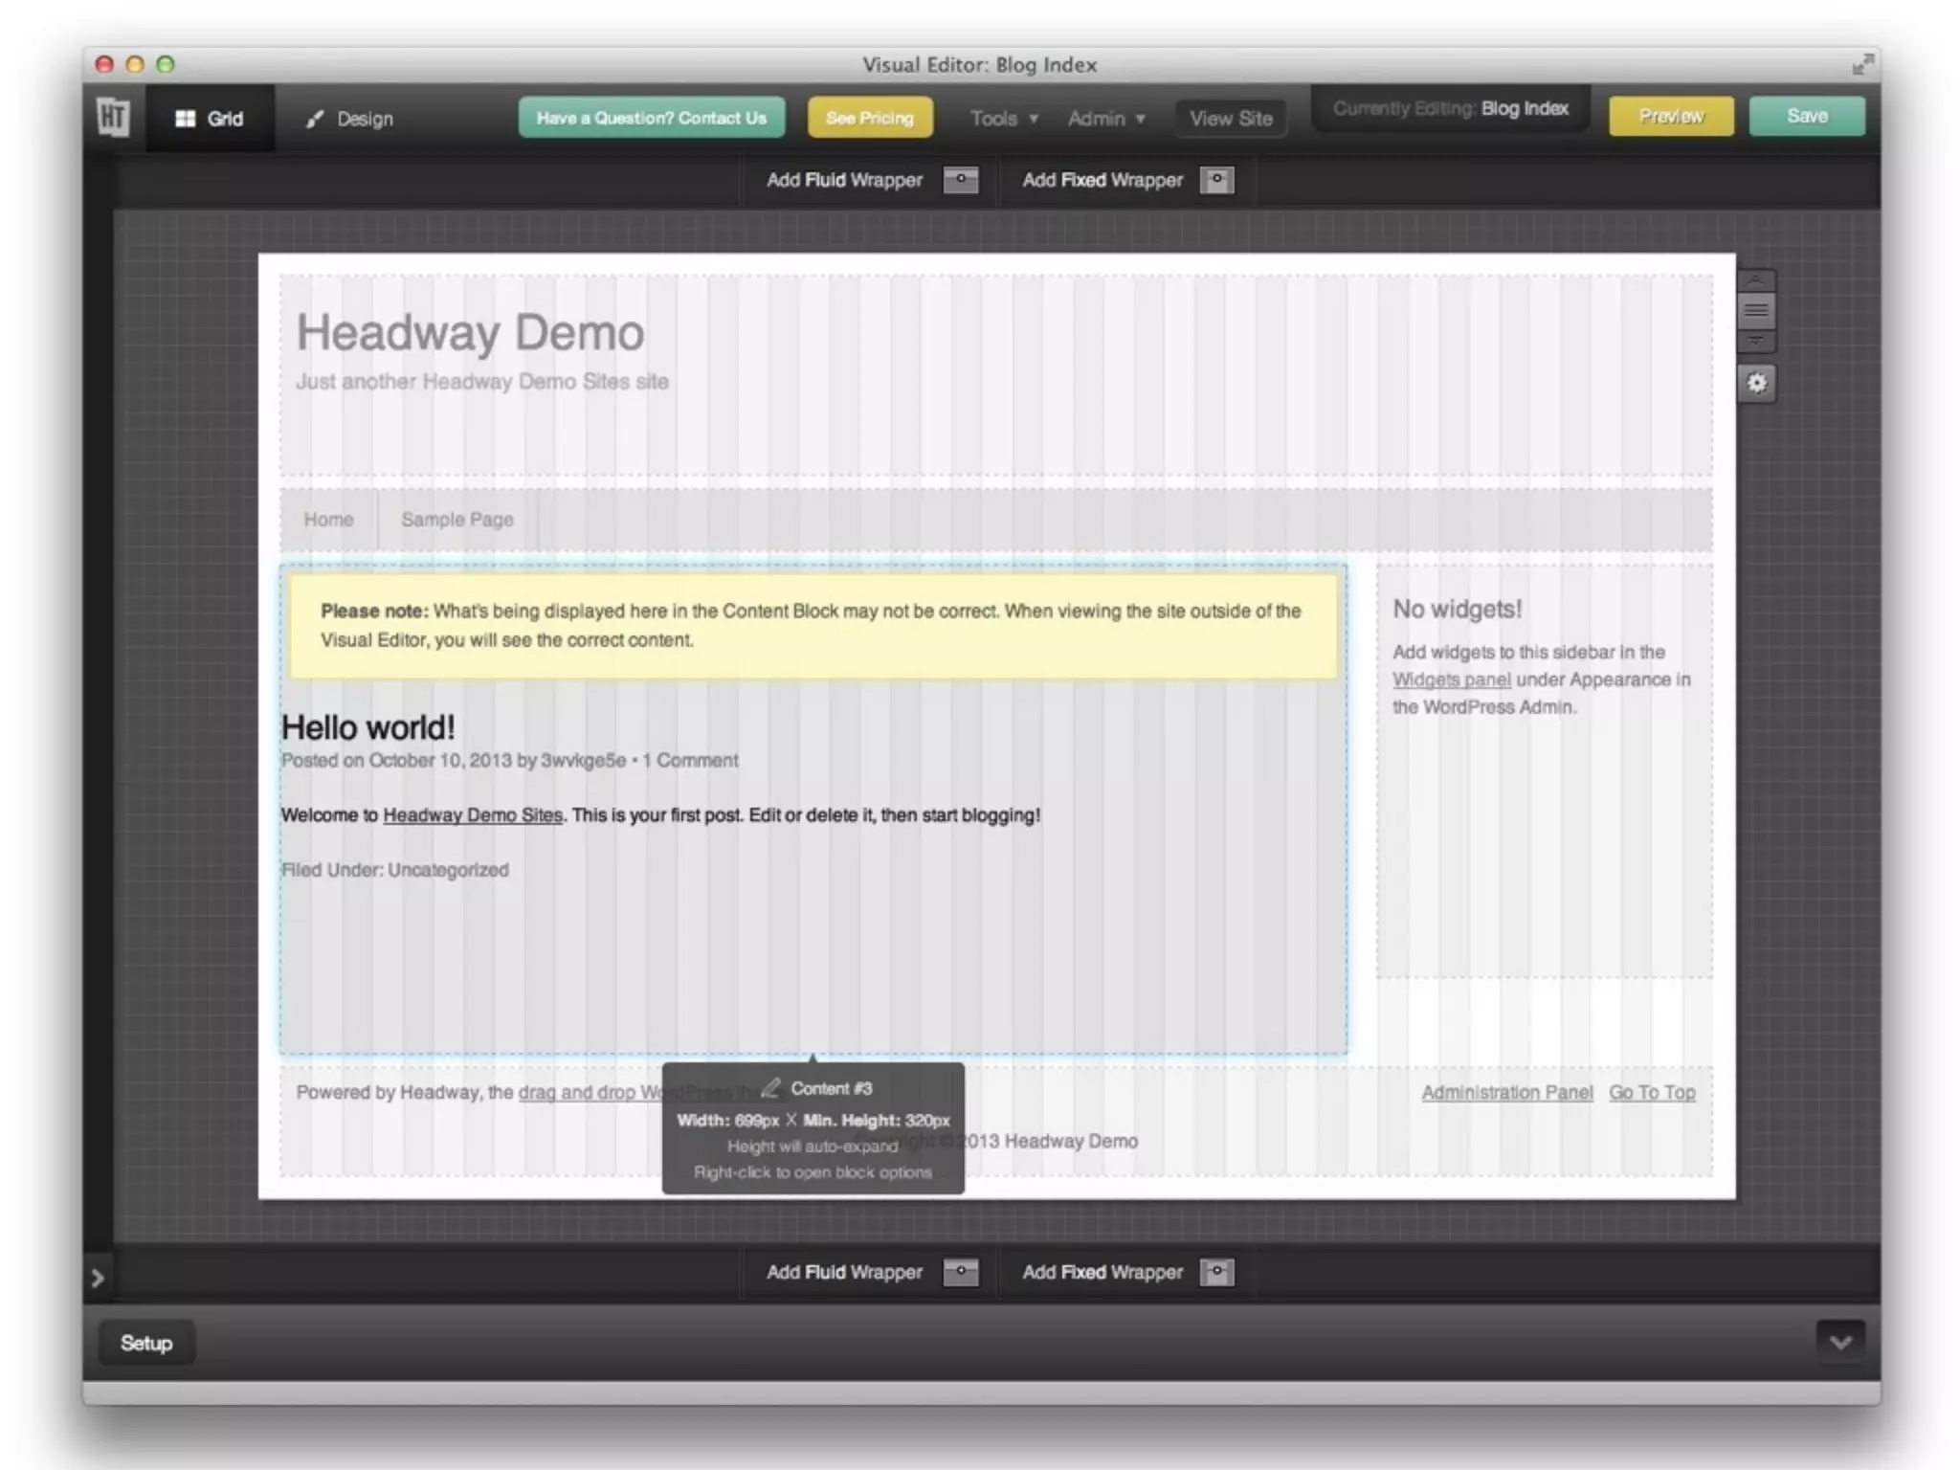Viewport: 1960px width, 1470px height.
Task: Click the wrapper drag handle icon
Action: (1756, 310)
